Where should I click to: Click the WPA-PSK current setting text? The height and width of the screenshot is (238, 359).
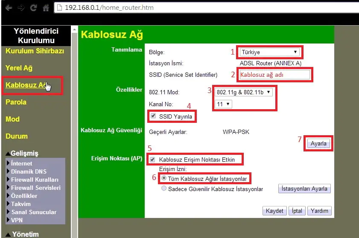click(x=236, y=132)
